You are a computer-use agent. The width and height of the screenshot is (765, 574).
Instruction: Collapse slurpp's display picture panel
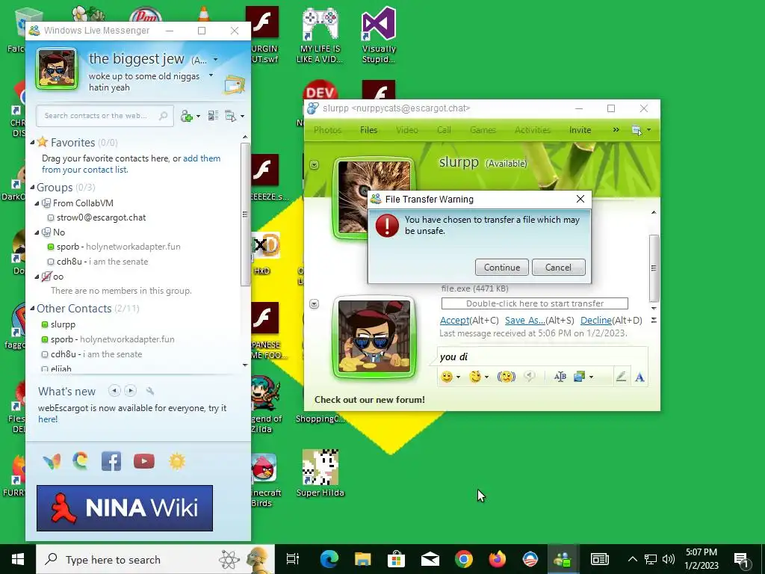click(x=315, y=164)
